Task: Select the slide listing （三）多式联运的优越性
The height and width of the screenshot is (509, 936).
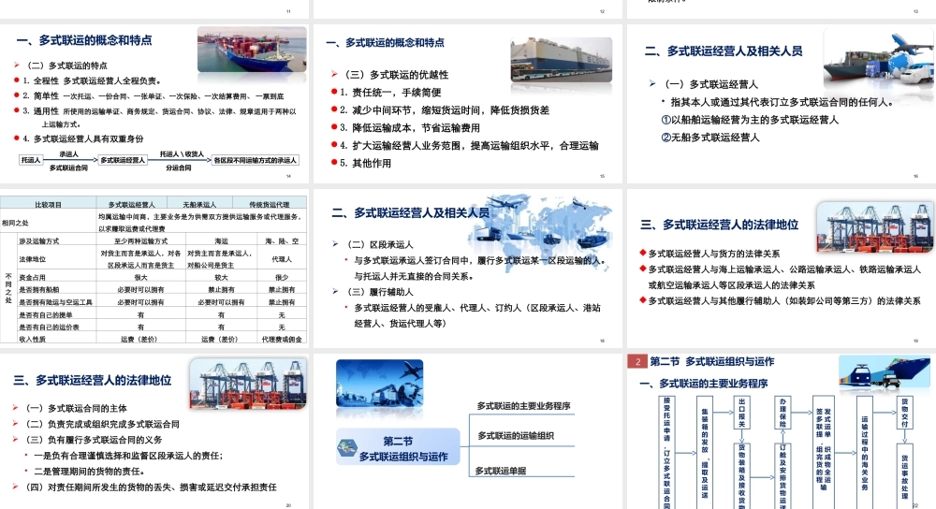Action: [467, 103]
